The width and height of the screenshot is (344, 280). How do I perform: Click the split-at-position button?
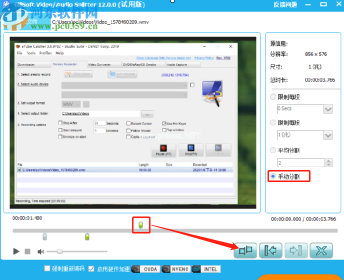(x=245, y=250)
